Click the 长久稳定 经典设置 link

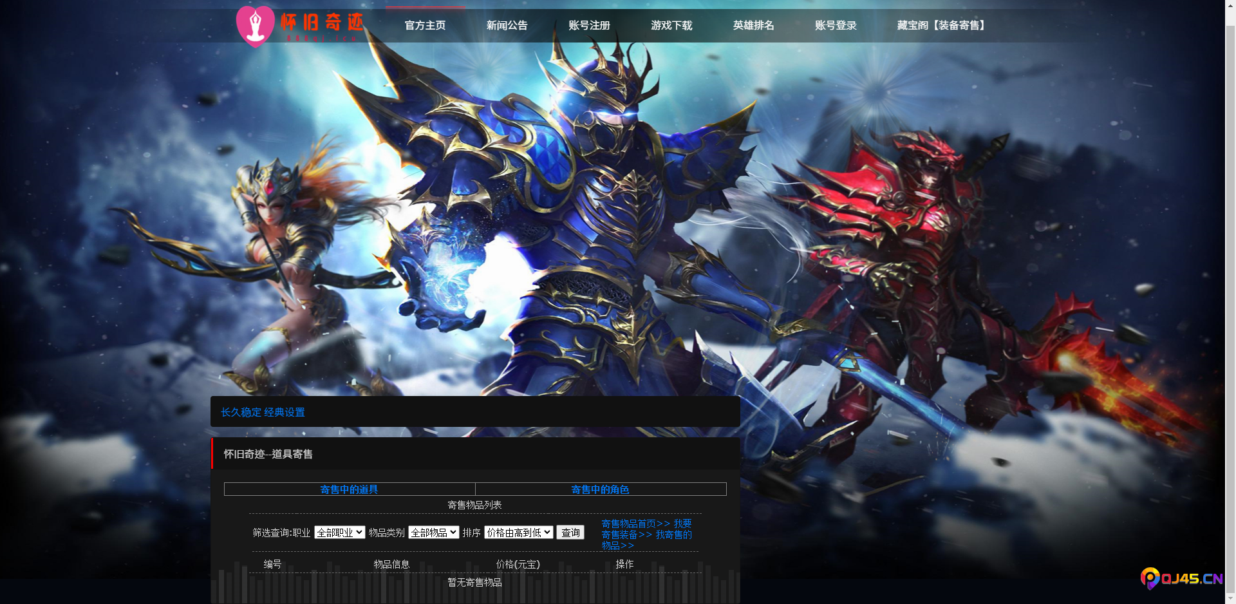tap(263, 412)
